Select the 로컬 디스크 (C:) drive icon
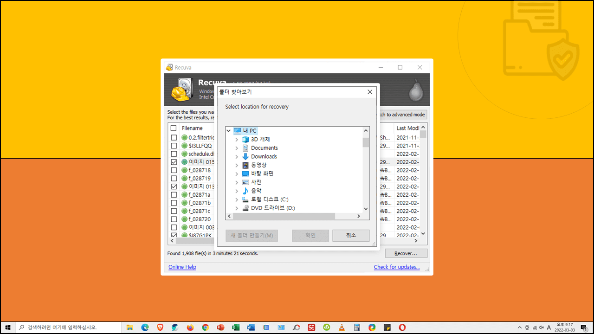This screenshot has width=594, height=334. coord(245,199)
